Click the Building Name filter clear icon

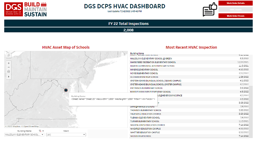(x=40, y=131)
